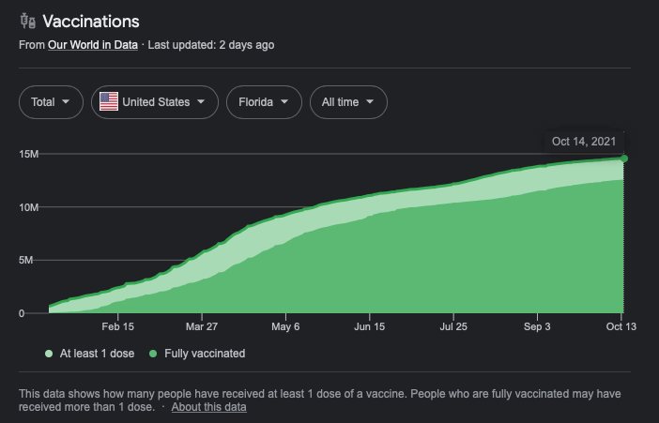
Task: Click the data point at the chart's right end
Action: [624, 158]
